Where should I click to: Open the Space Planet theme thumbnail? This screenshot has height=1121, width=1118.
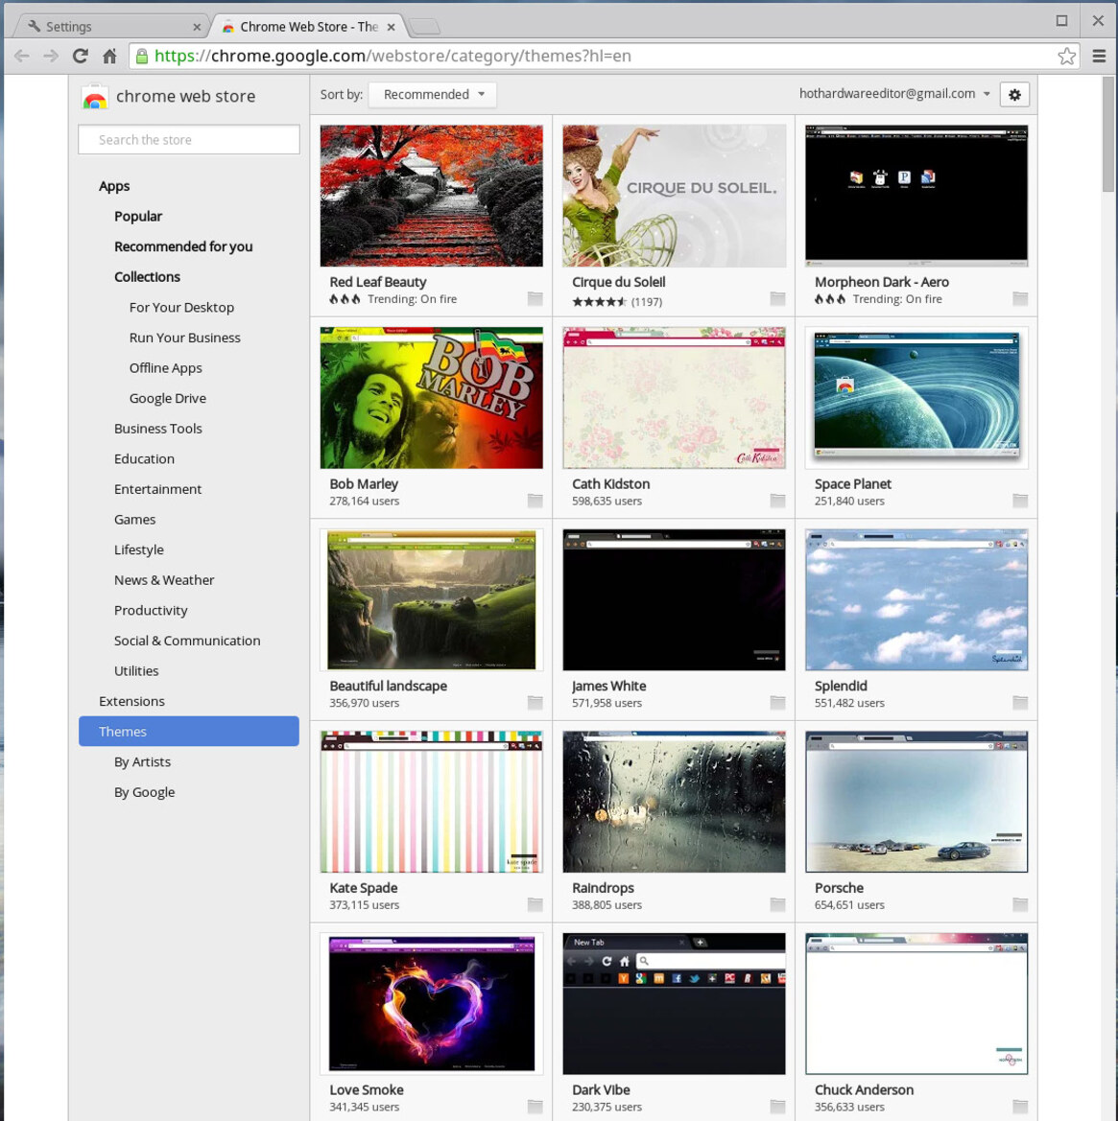coord(916,398)
